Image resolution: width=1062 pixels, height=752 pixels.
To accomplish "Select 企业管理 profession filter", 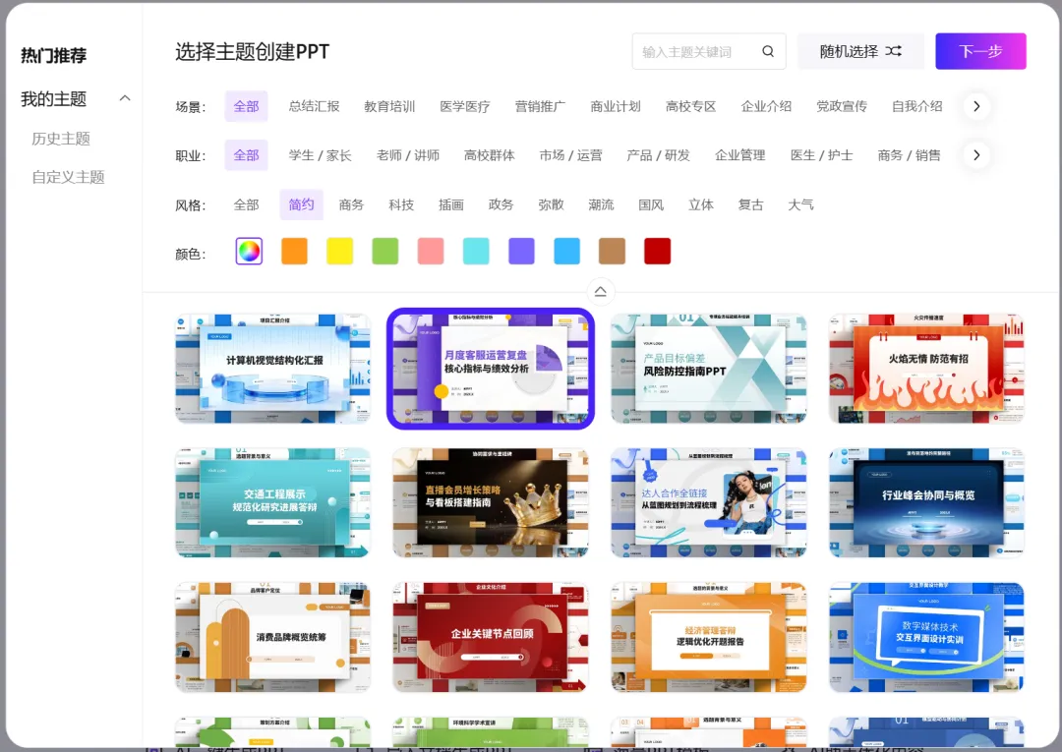I will click(739, 155).
